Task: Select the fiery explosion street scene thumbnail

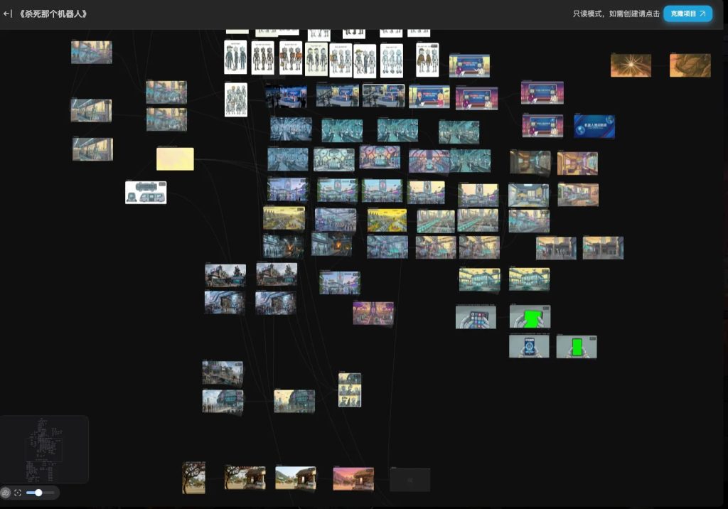Action: click(x=331, y=245)
